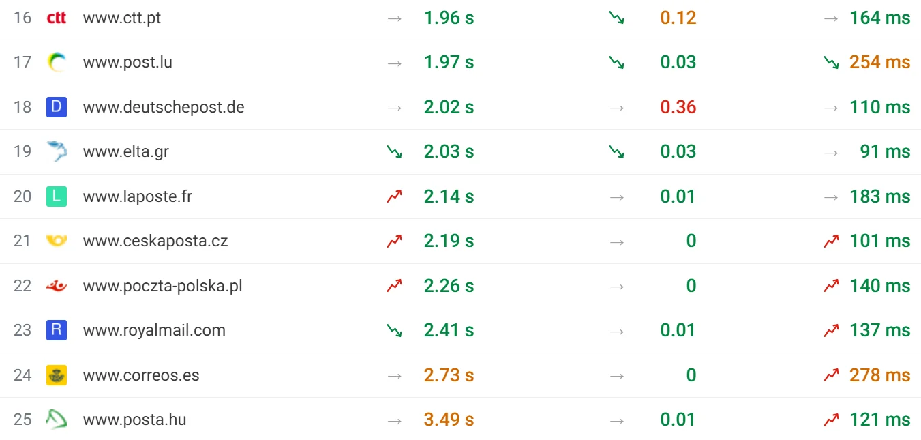The height and width of the screenshot is (440, 921).
Task: Click the green L icon for laposte
Action: (57, 196)
